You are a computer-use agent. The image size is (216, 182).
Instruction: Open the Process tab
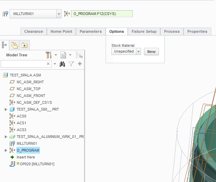pyautogui.click(x=172, y=31)
